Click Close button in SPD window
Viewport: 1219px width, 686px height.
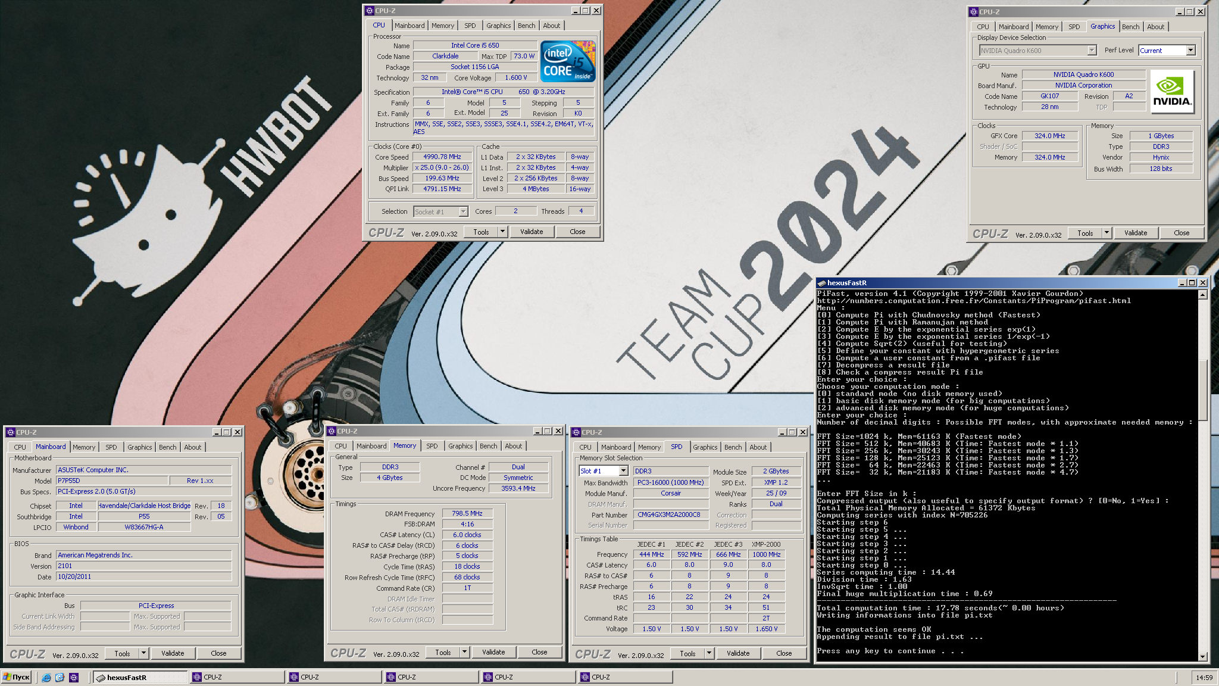click(x=784, y=653)
